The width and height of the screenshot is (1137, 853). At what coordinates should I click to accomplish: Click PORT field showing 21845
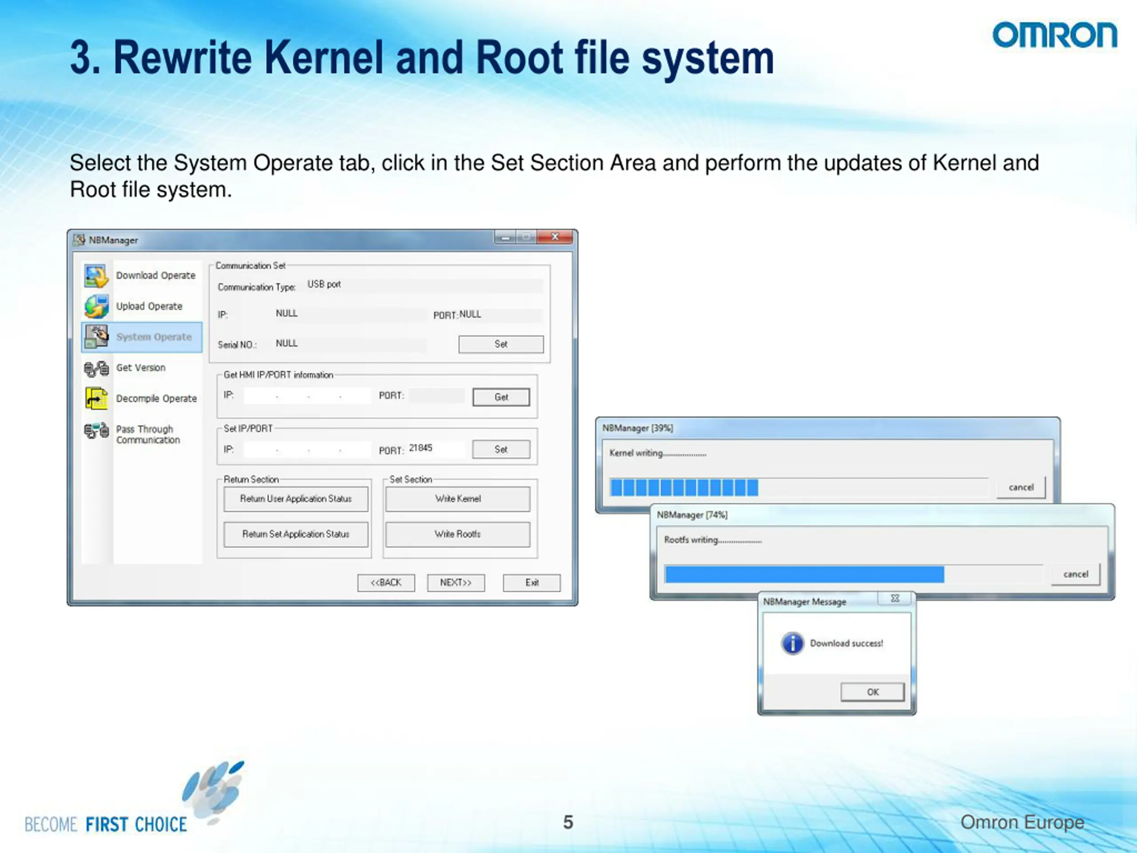coord(437,448)
